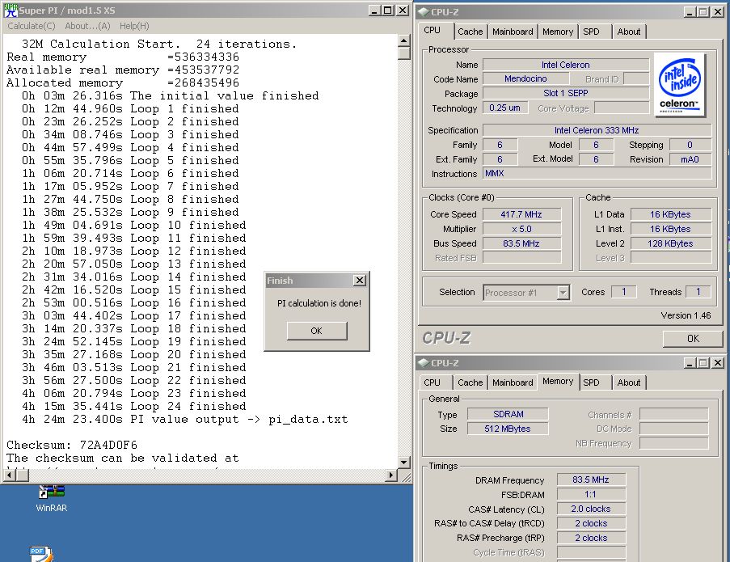
Task: Click the 'Checksum: 72A4D0F6' line
Action: [x=72, y=445]
